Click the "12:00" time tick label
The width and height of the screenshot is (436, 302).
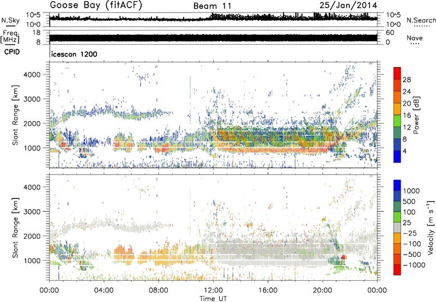point(213,291)
